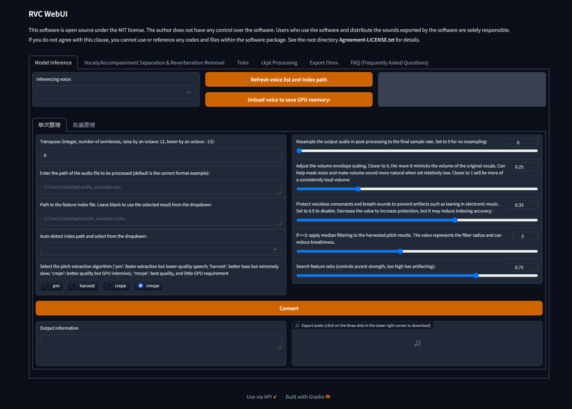Open the FAQ (Frequently Asked Questions) tab

tap(390, 63)
